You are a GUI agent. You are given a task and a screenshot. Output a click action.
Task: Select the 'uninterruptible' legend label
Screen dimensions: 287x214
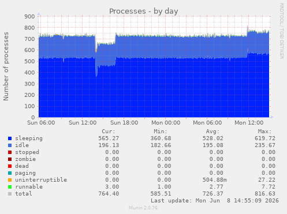41,180
